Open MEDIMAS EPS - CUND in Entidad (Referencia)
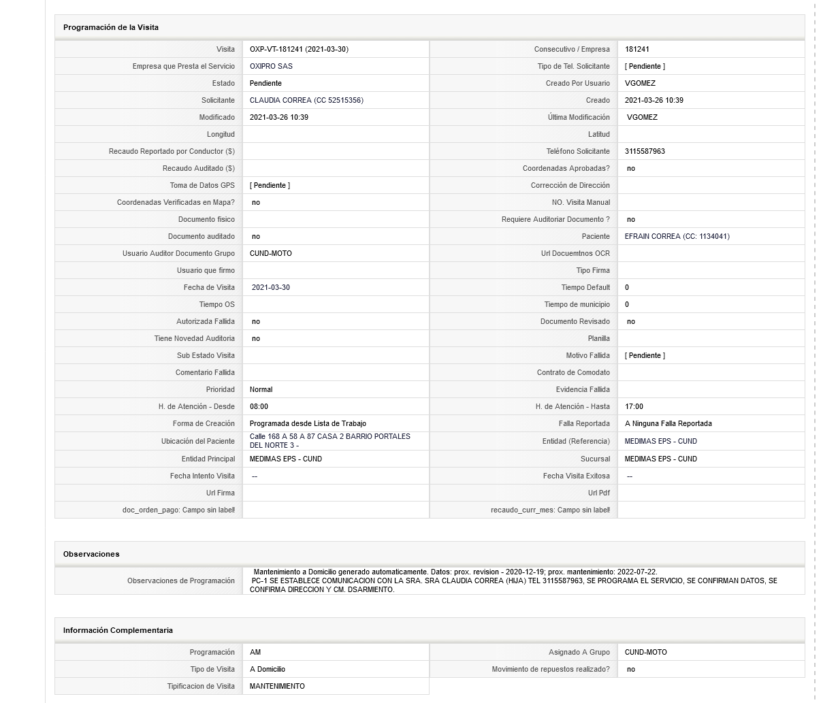 pos(661,441)
